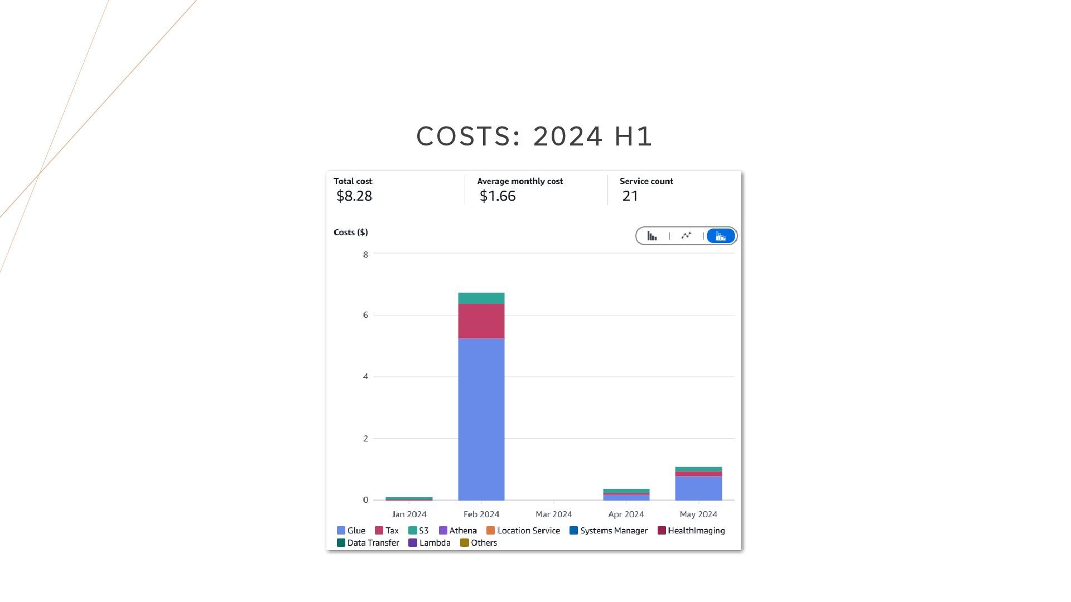Click the Tax legend color square

point(379,531)
